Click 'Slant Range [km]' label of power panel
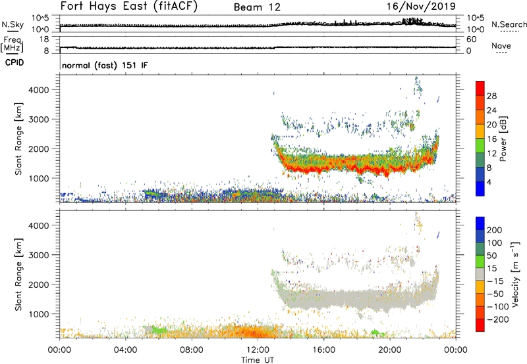The width and height of the screenshot is (527, 364). (x=18, y=139)
